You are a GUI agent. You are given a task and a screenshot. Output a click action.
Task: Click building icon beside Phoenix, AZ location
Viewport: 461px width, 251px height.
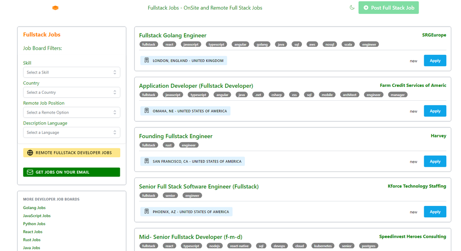[147, 211]
